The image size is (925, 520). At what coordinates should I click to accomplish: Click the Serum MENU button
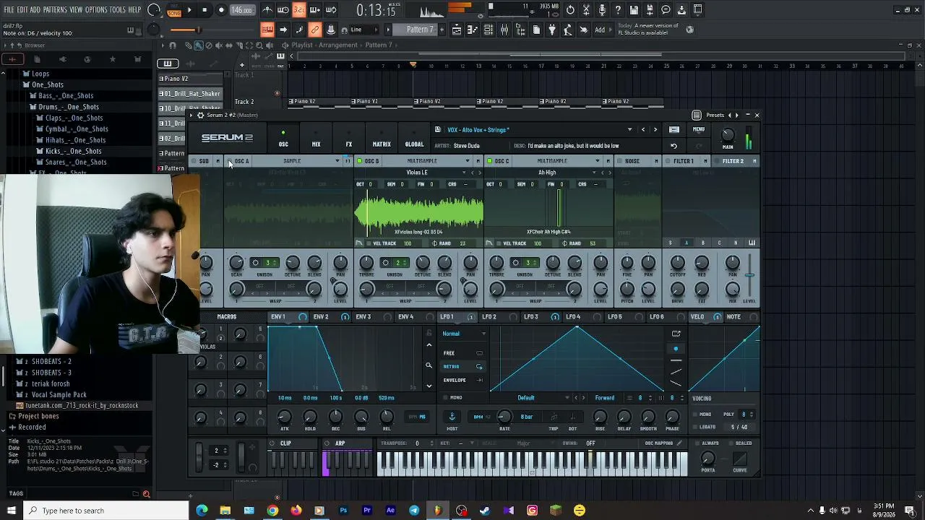699,130
